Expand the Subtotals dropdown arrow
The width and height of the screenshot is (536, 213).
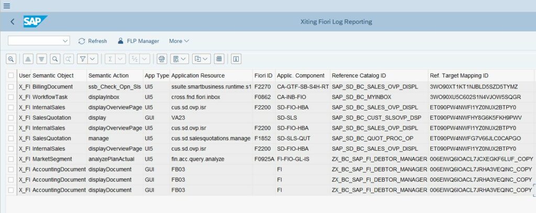[144, 59]
